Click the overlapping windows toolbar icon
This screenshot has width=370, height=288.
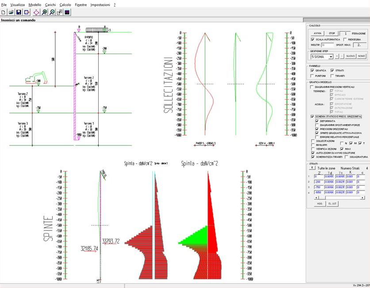point(60,12)
